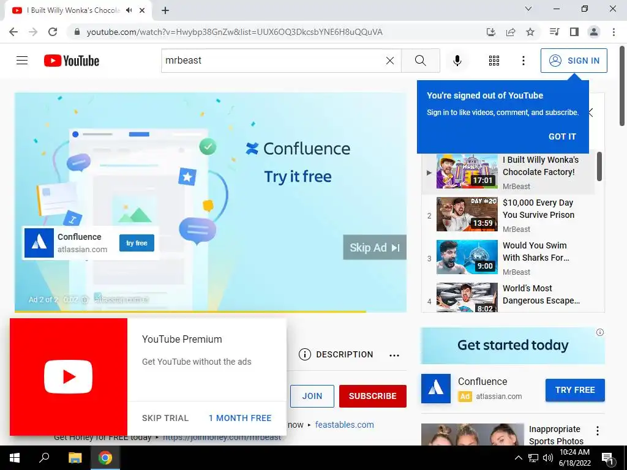Skip the Confluence video ad
Viewport: 627px width, 470px height.
click(x=375, y=247)
